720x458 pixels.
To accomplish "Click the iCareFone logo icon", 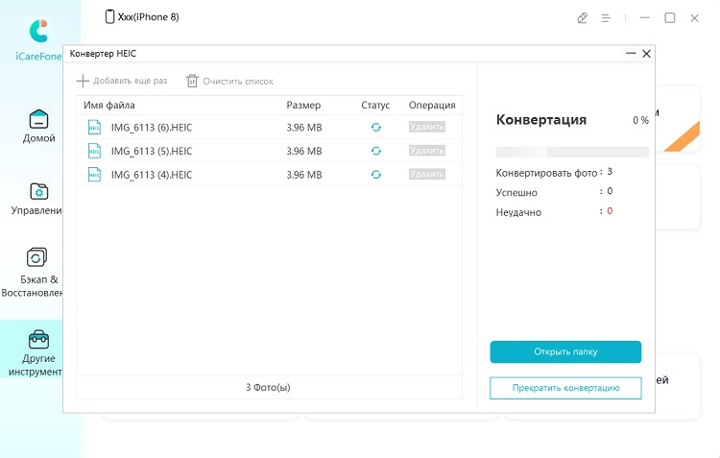I will tap(38, 31).
